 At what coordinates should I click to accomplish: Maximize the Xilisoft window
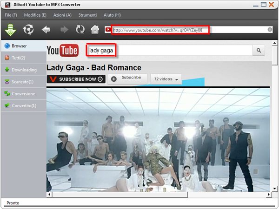(264, 5)
